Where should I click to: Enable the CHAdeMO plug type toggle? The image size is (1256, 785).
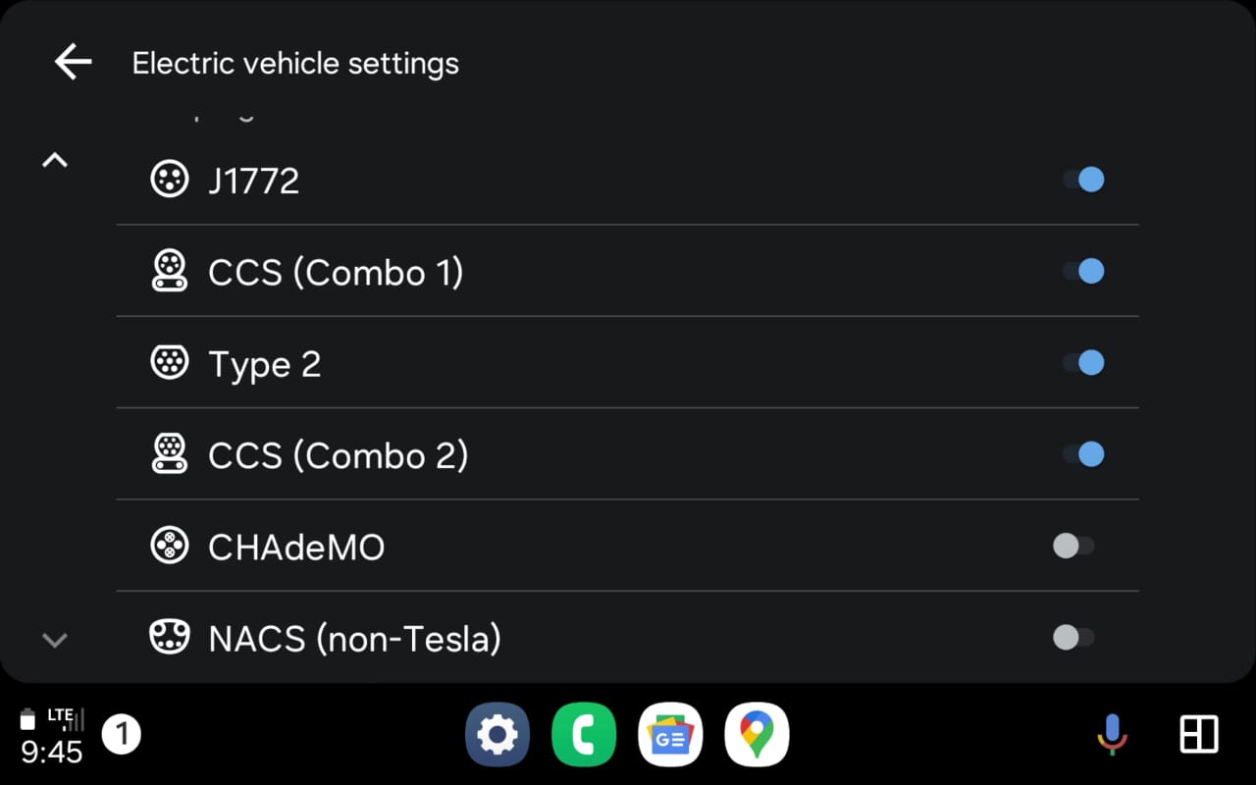point(1073,546)
